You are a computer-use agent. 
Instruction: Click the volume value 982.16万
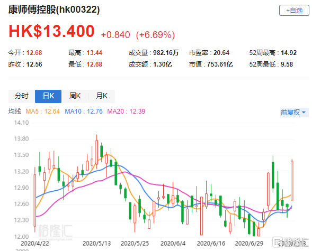166,53
